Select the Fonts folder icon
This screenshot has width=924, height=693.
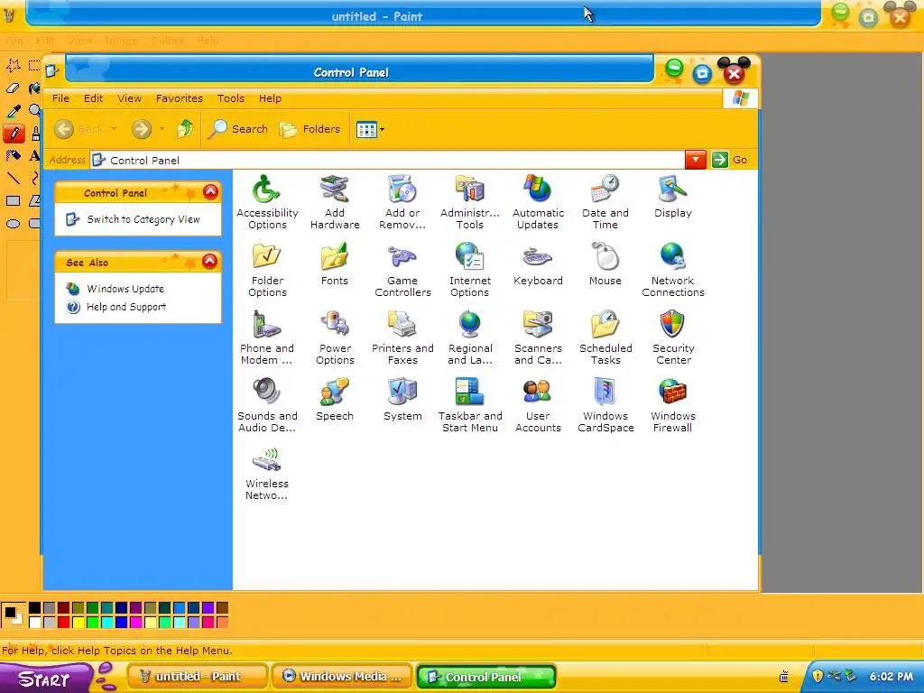[335, 264]
